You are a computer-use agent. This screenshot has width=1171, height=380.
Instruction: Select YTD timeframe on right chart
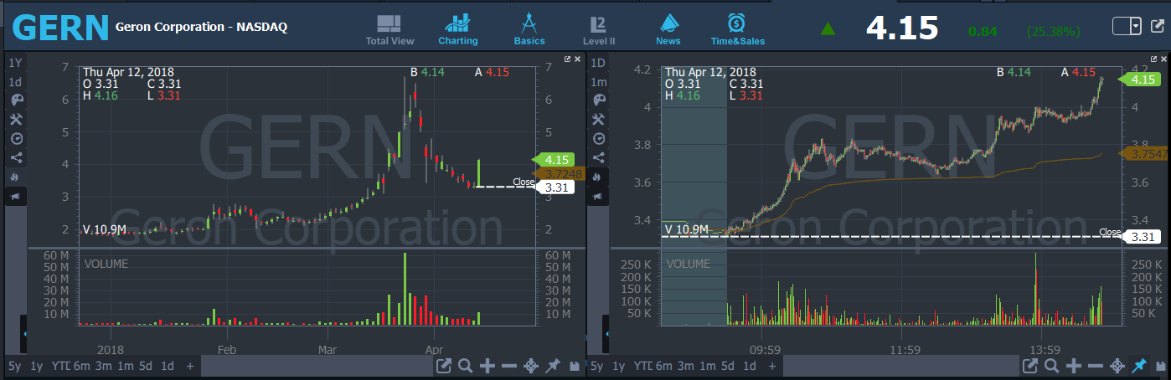tap(643, 366)
